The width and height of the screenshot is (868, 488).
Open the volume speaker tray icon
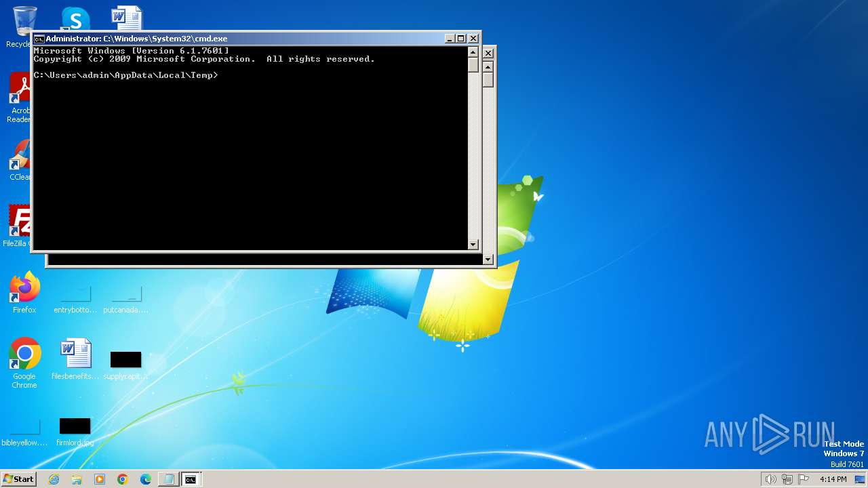pos(771,479)
